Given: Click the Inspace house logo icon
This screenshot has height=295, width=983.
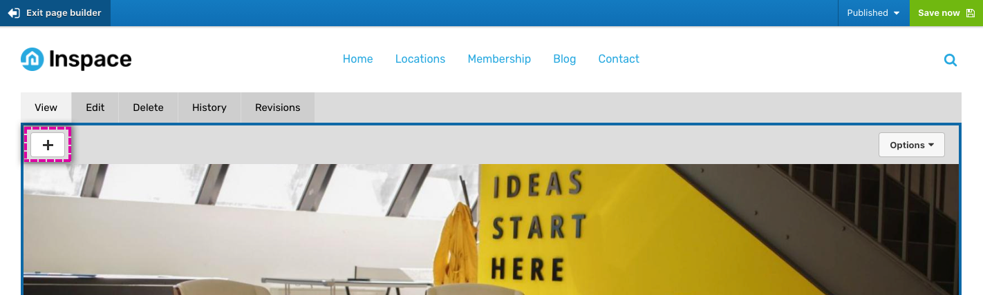Looking at the screenshot, I should coord(32,59).
